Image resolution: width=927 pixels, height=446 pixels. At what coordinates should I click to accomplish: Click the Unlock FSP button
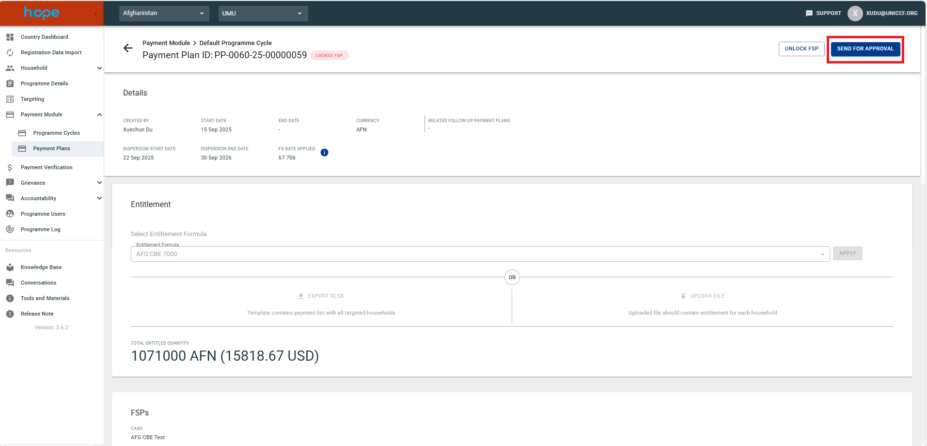[801, 49]
